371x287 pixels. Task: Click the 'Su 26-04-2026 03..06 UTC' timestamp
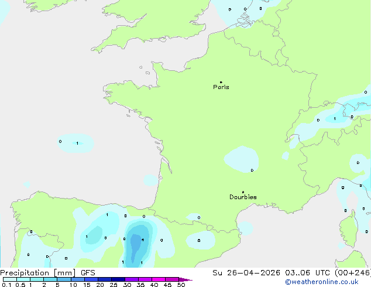(x=271, y=273)
